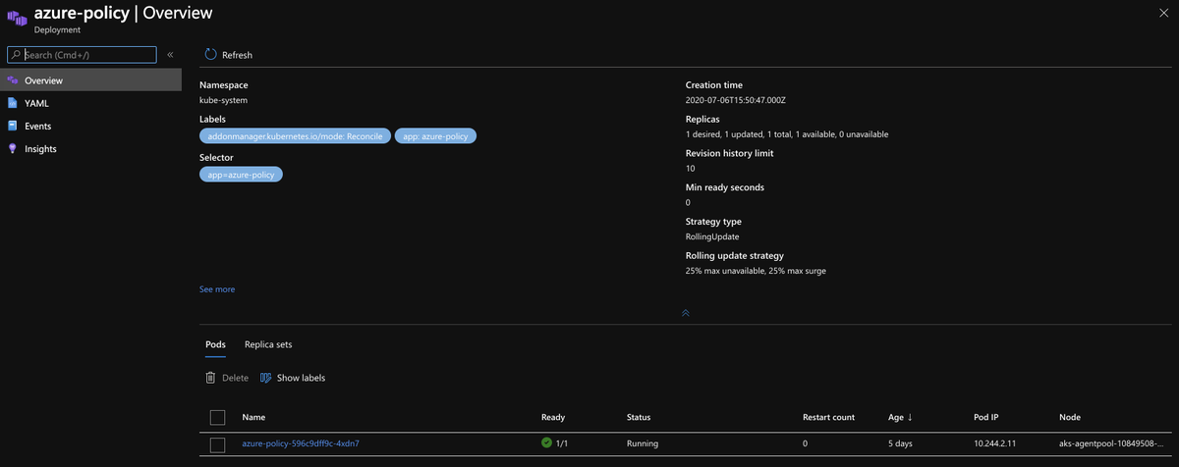Click the Insights lightbulb icon
This screenshot has height=467, width=1179.
point(13,148)
